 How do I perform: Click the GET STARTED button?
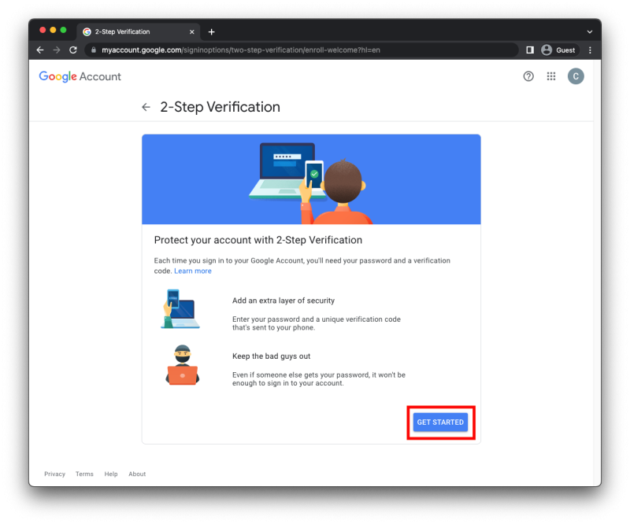click(440, 423)
